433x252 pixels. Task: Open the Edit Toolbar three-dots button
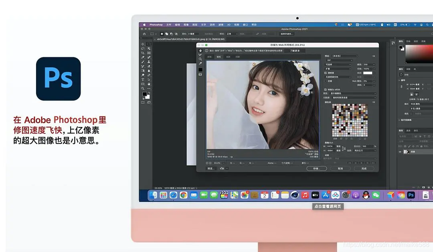pyautogui.click(x=149, y=88)
